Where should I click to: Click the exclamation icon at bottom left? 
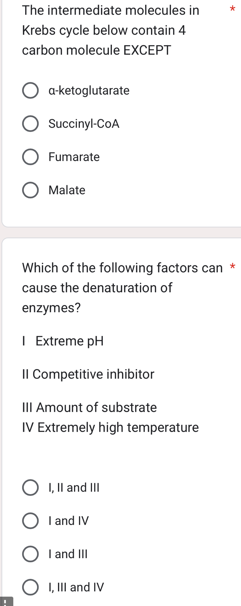(5, 602)
